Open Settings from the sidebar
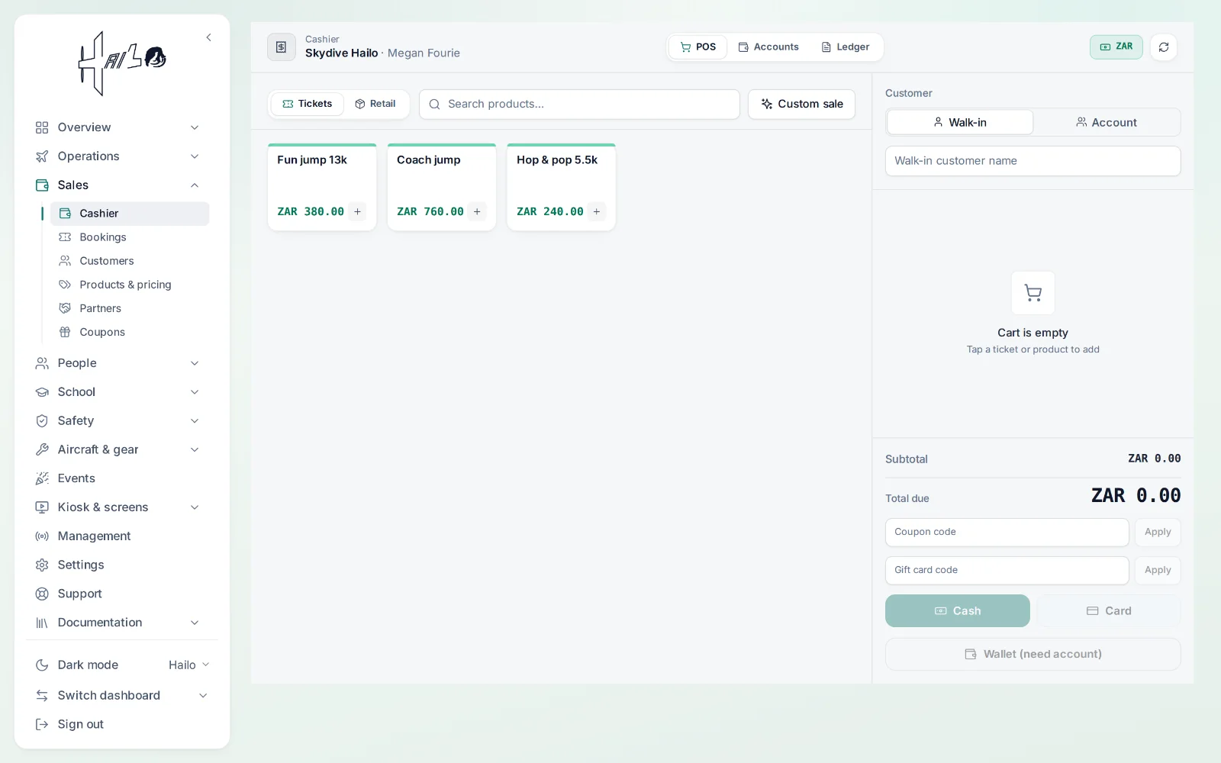Image resolution: width=1221 pixels, height=763 pixels. [x=118, y=565]
